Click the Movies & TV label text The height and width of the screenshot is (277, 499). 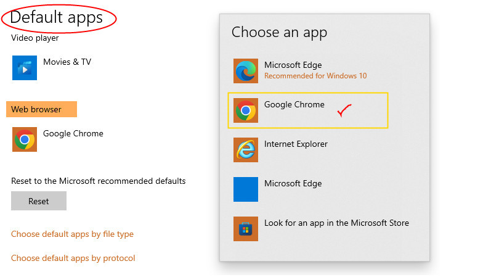pos(67,62)
